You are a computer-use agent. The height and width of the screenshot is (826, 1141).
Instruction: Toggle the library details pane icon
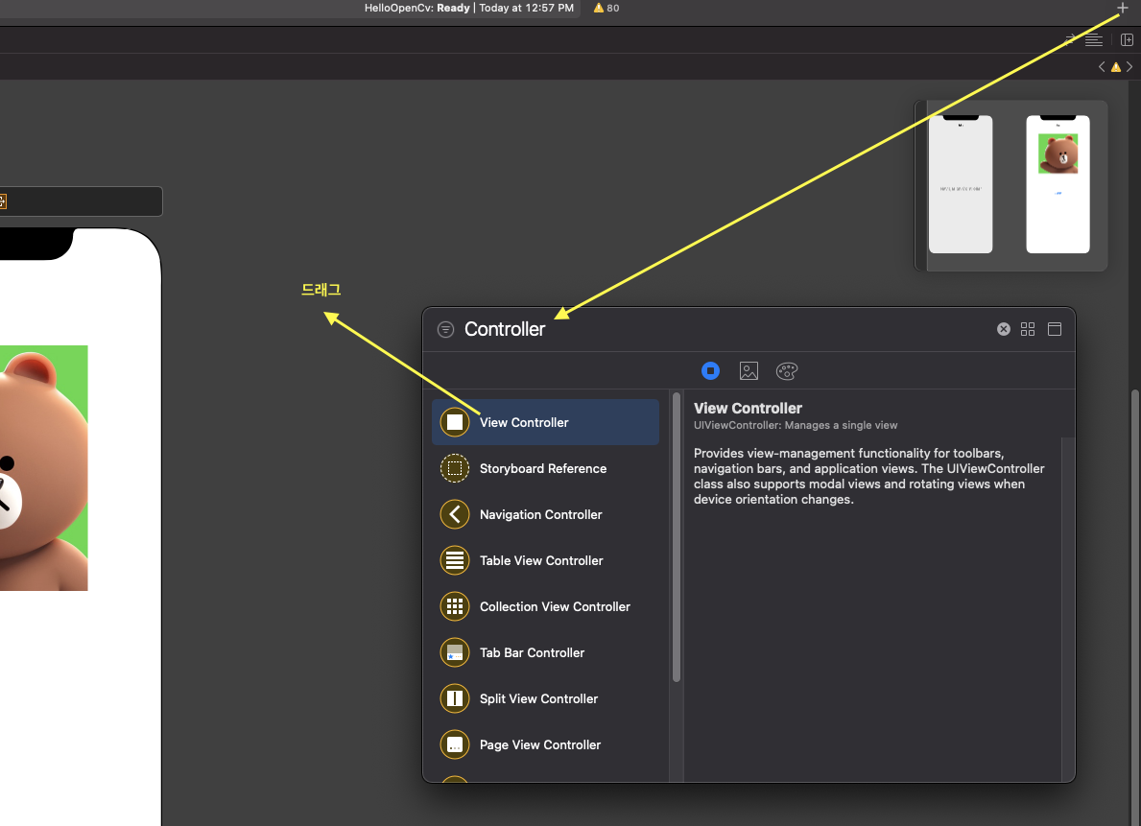1055,329
